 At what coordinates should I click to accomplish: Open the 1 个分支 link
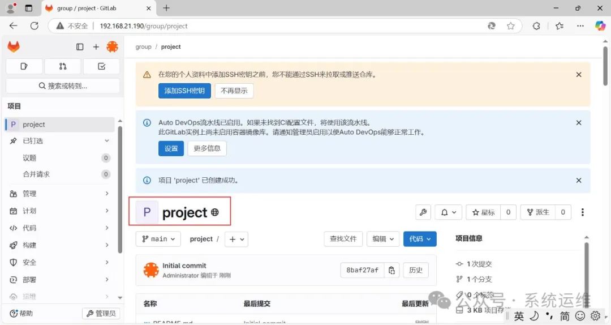point(474,279)
